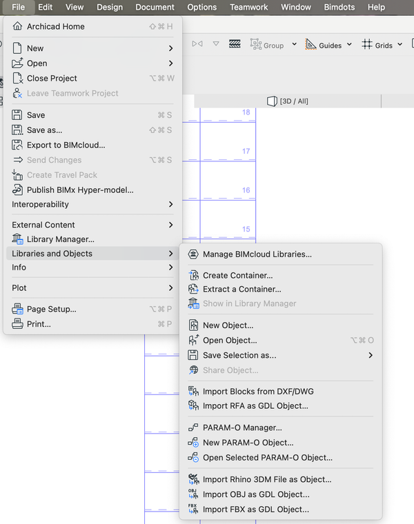The image size is (414, 524).
Task: Click the Import Rhino 3DM File icon
Action: 193,479
